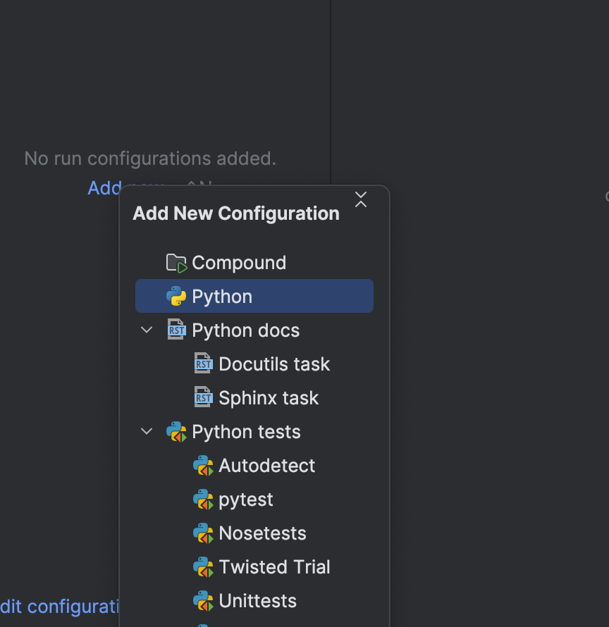Click the Twisted Trial configuration icon
609x627 pixels.
click(x=203, y=567)
